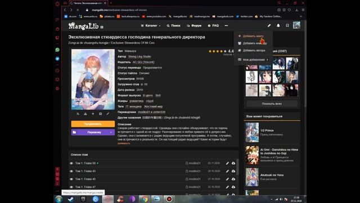The width and height of the screenshot is (360, 203).
Task: Toggle eye icon for Глава 47
Action: pyautogui.click(x=71, y=187)
